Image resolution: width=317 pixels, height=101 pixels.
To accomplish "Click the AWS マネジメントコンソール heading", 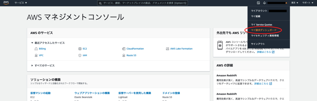I will click(x=76, y=17).
